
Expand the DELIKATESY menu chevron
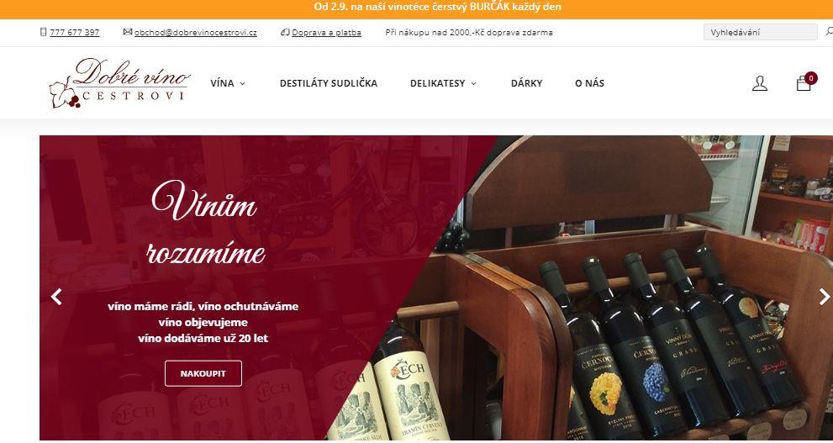coord(474,83)
